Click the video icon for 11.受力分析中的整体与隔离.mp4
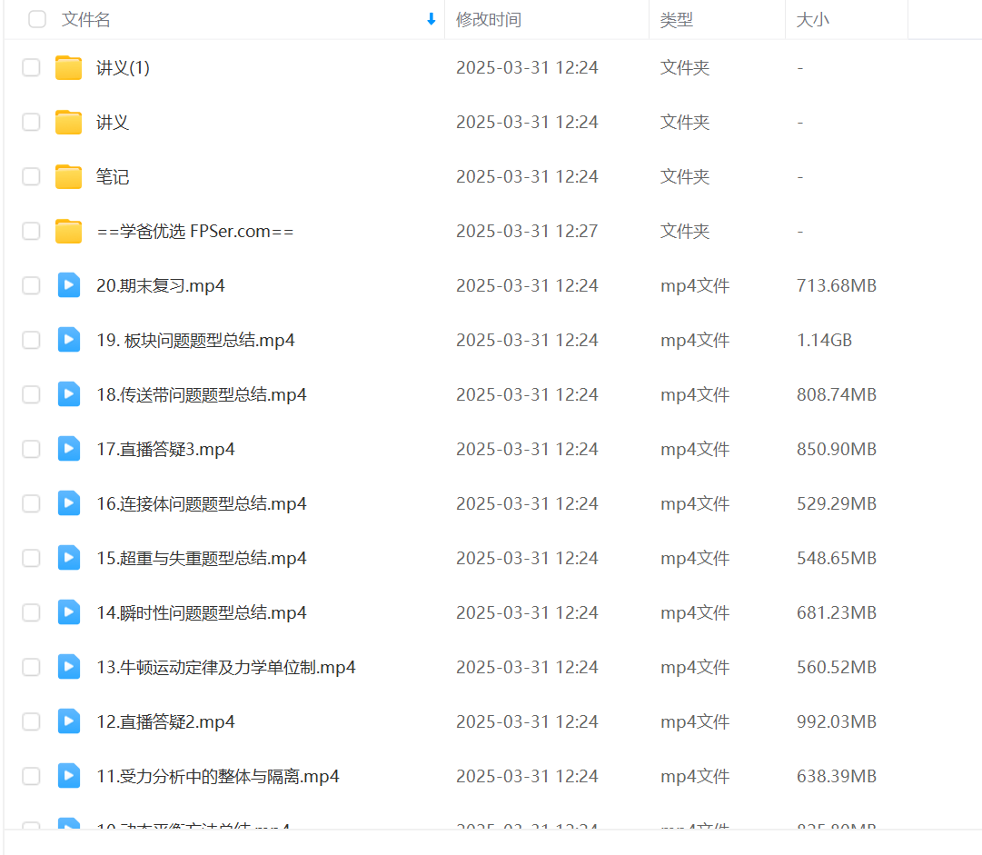This screenshot has height=855, width=982. click(x=69, y=776)
